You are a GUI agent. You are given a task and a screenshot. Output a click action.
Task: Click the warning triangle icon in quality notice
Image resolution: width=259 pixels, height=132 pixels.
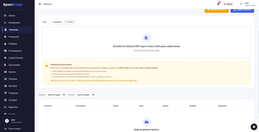pos(47,66)
